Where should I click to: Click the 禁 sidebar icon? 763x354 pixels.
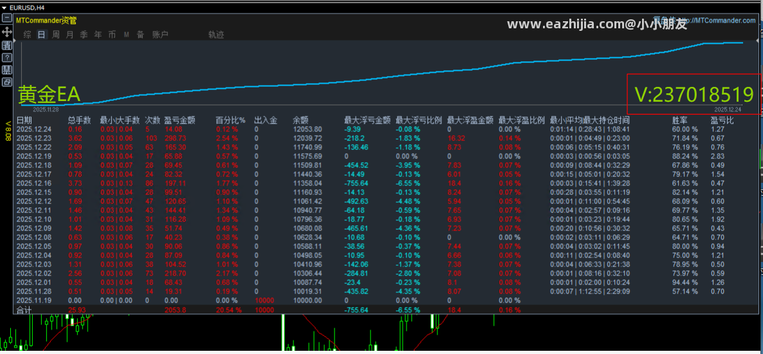click(7, 70)
